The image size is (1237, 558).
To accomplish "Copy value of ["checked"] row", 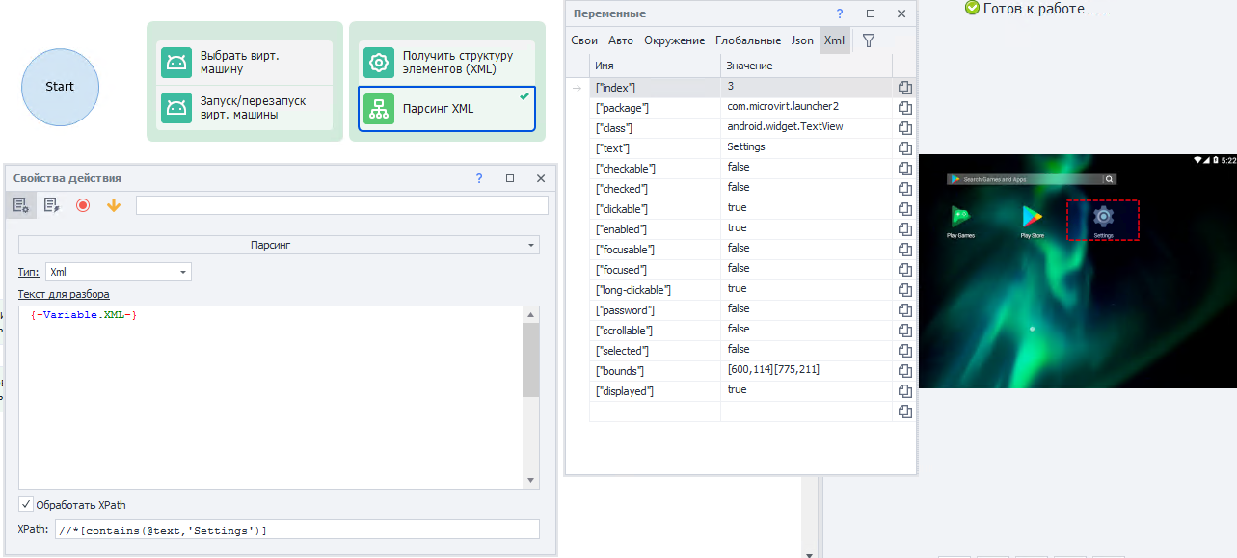I will click(905, 189).
